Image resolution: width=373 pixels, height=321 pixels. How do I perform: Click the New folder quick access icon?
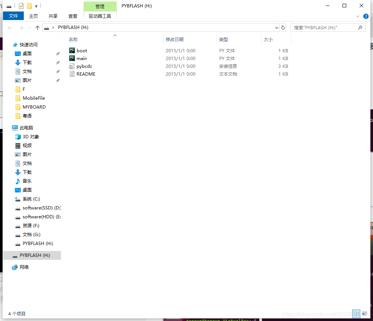(29, 6)
